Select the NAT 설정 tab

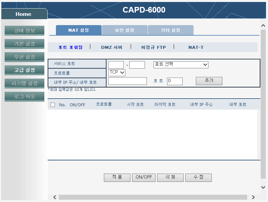click(x=79, y=30)
